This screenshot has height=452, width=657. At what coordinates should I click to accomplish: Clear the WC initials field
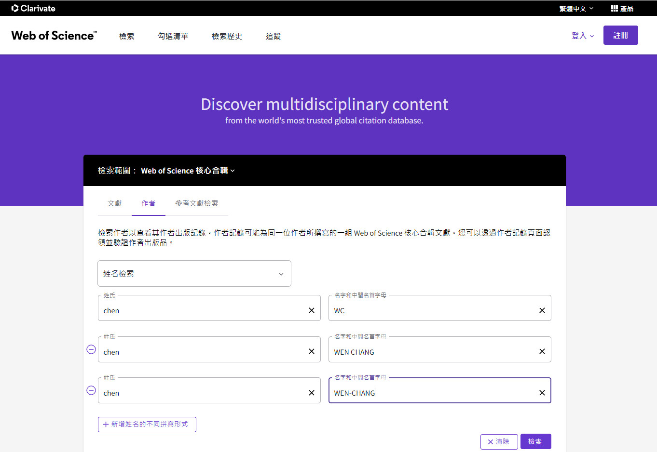[x=542, y=310]
